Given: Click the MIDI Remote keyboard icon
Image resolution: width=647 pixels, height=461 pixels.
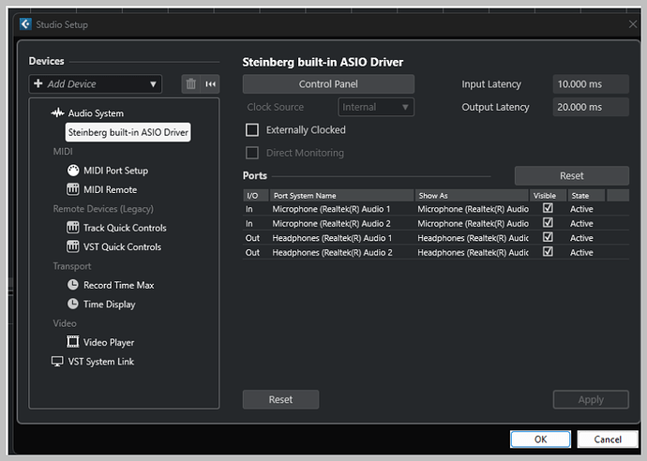Looking at the screenshot, I should pyautogui.click(x=73, y=189).
